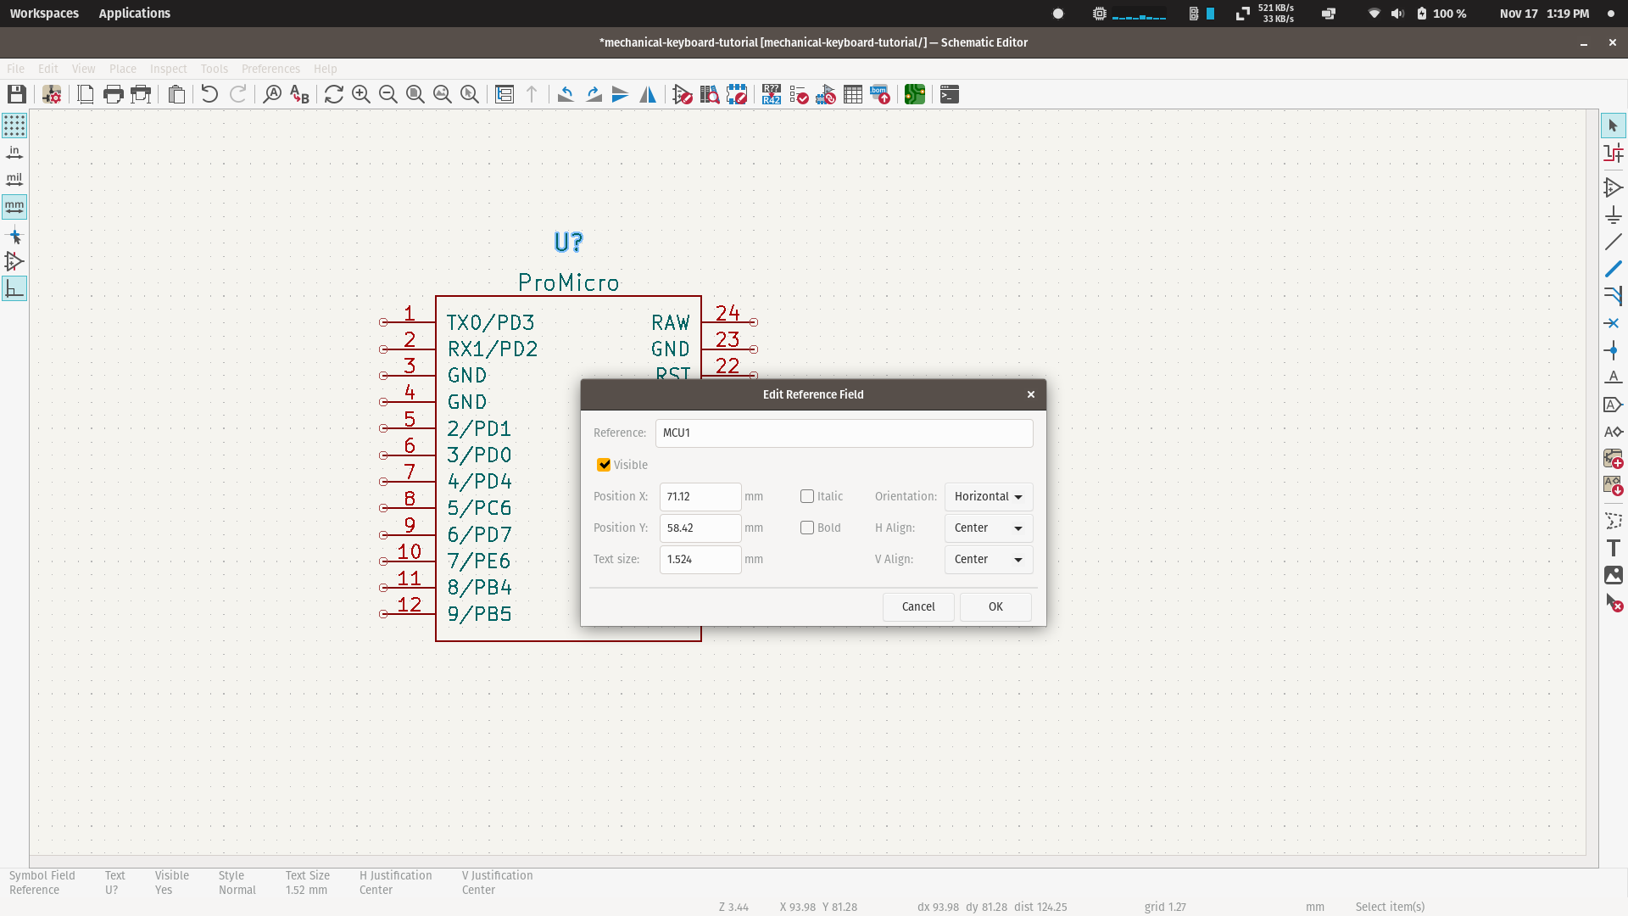Click the Save schematic icon
The width and height of the screenshot is (1628, 916).
pyautogui.click(x=17, y=94)
